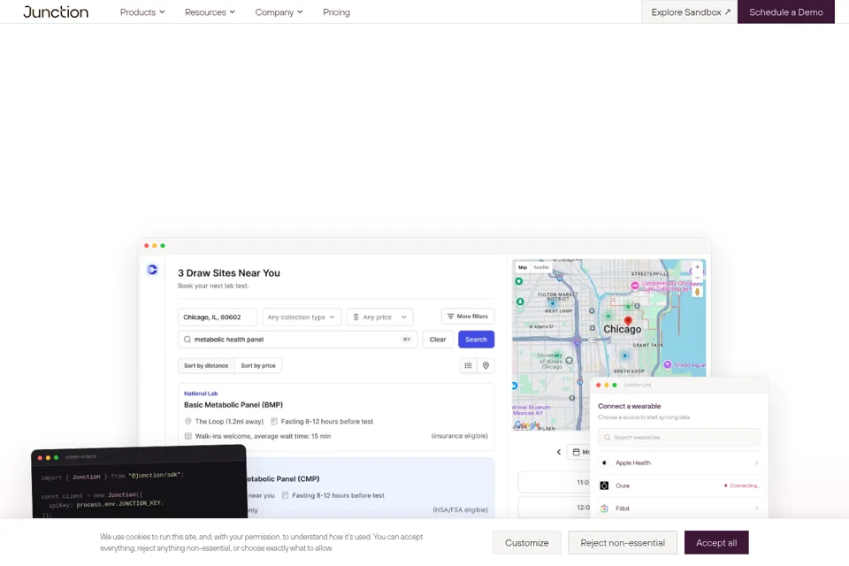Click Schedule a Demo button
The width and height of the screenshot is (849, 566).
785,11
